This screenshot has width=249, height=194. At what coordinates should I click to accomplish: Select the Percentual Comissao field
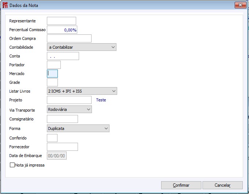click(62, 30)
